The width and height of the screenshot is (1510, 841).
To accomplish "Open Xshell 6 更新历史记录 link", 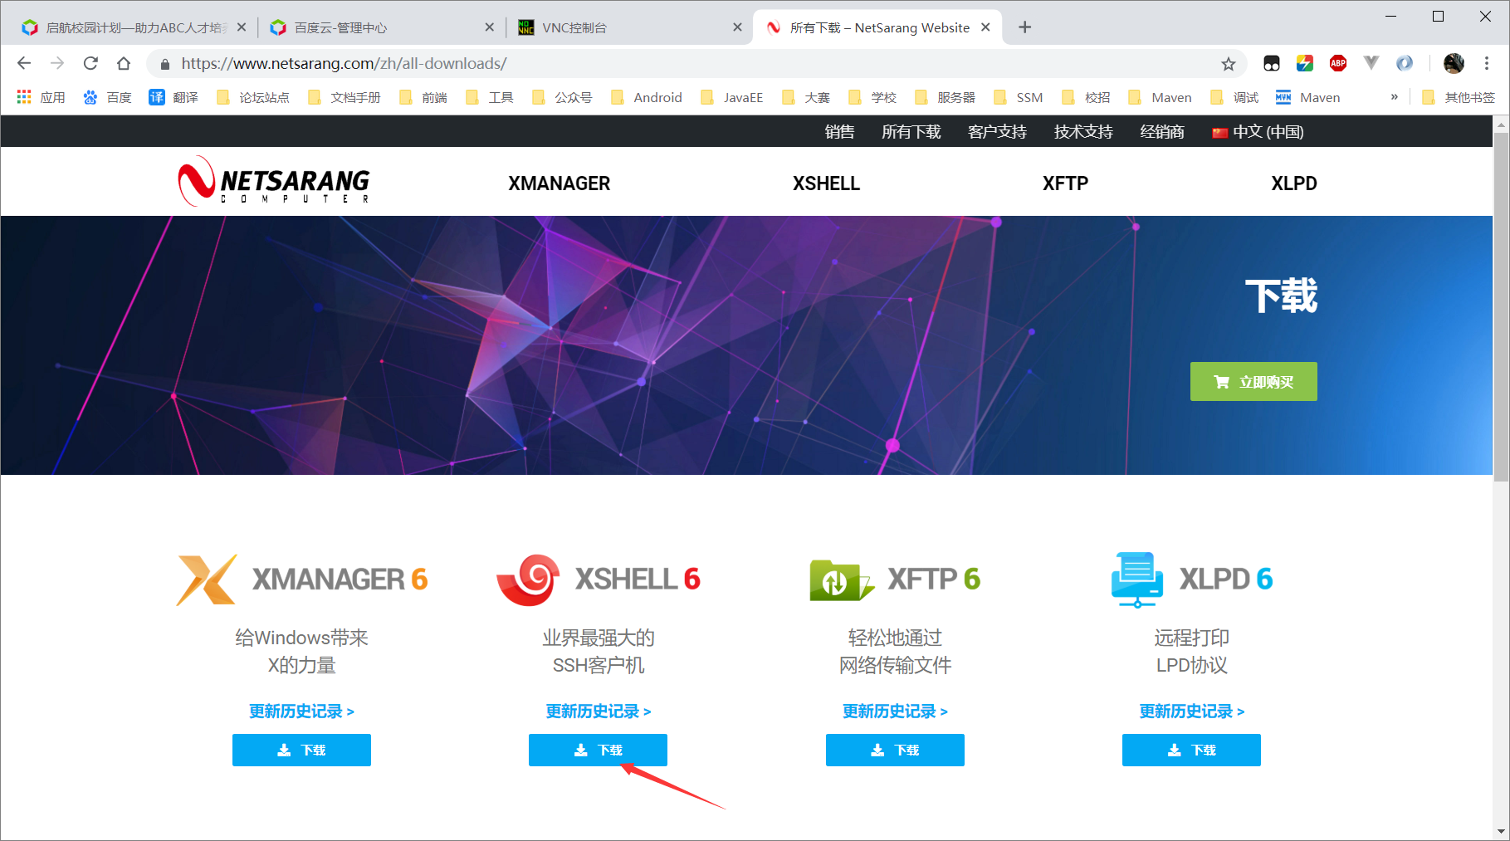I will 598,711.
